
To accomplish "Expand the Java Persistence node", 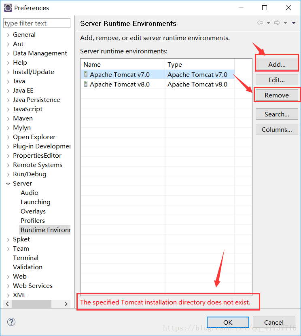I will click(x=8, y=100).
